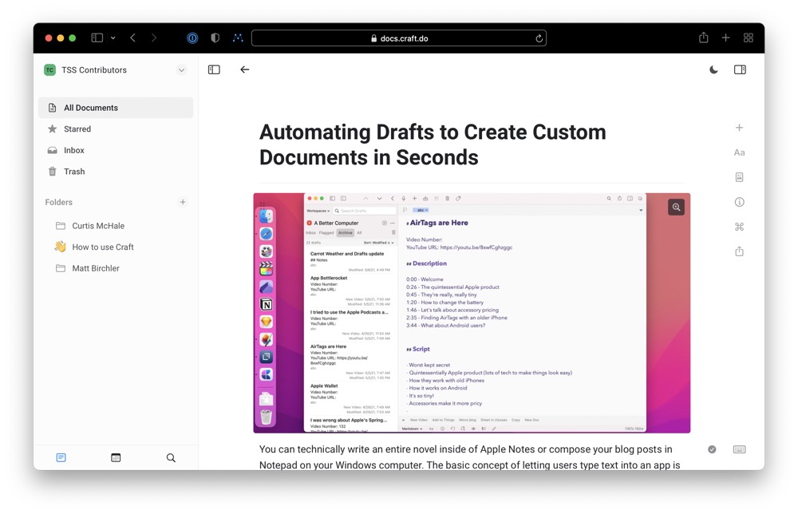Open the Aa text style panel
Screen dimensions: 798x514
740,152
